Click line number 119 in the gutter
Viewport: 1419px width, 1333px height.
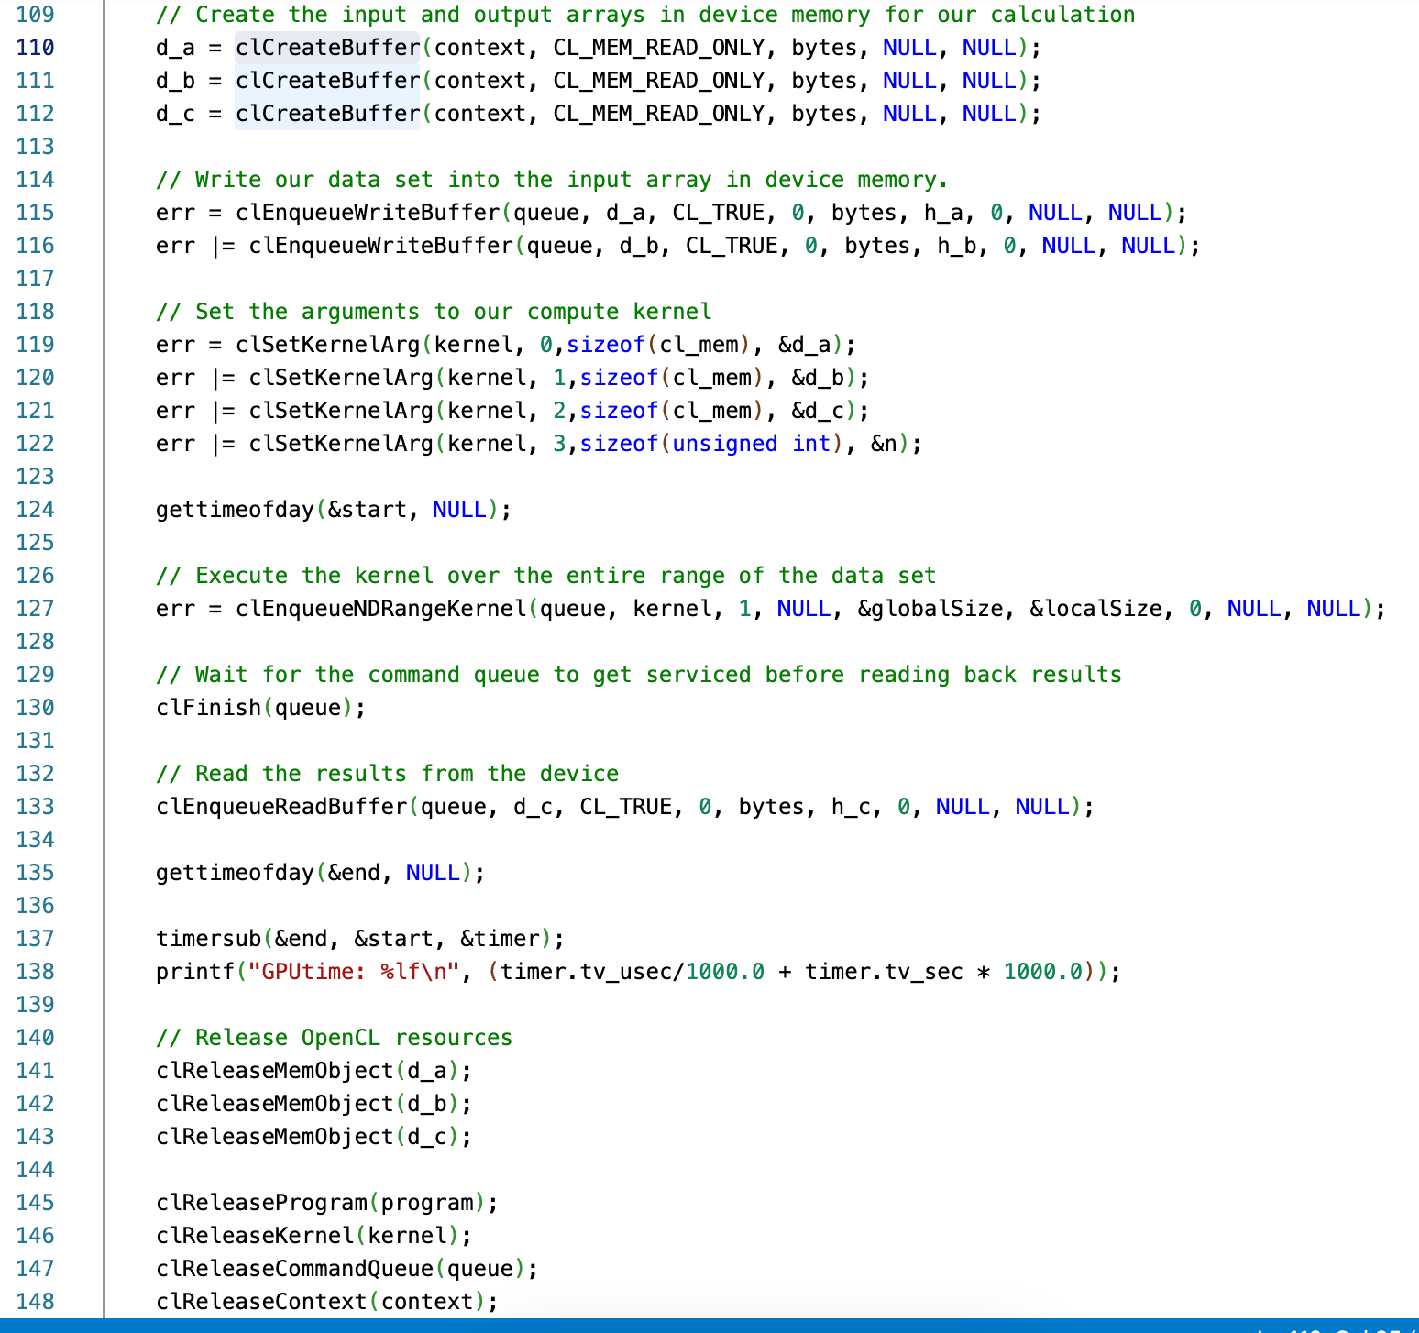tap(35, 345)
